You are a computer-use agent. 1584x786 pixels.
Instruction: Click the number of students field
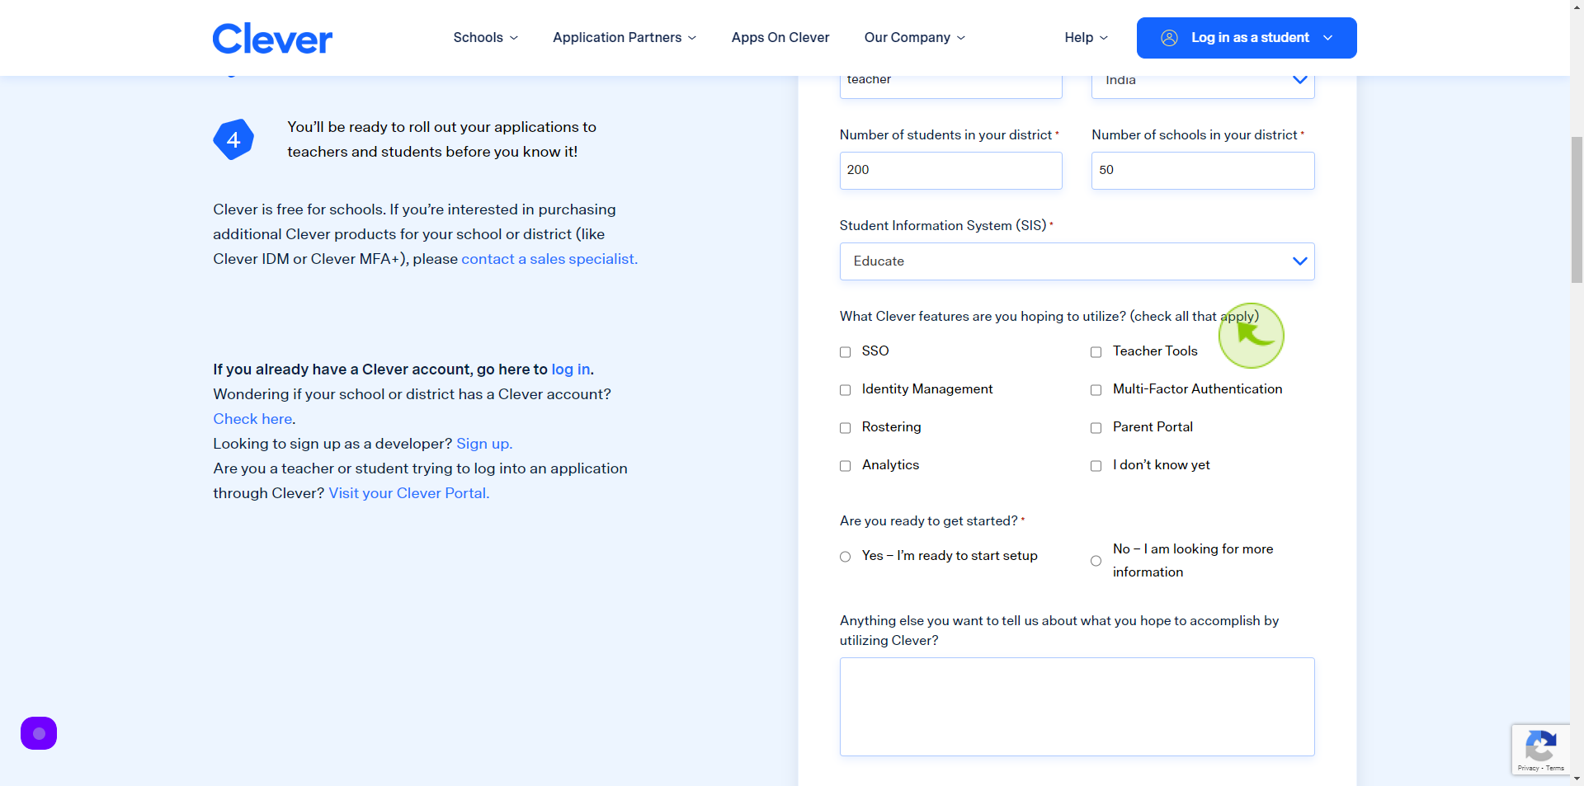click(x=950, y=171)
